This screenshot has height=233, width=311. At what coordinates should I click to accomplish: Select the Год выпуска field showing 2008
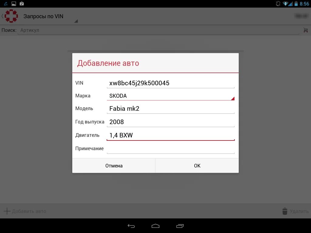tap(171, 122)
